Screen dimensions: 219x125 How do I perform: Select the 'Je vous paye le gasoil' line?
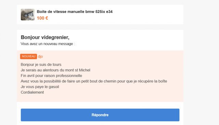(40, 87)
